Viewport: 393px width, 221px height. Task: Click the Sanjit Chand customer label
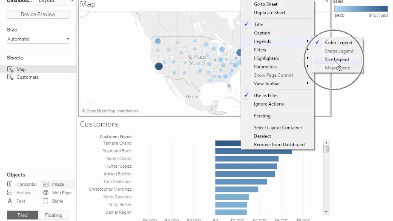pyautogui.click(x=119, y=159)
